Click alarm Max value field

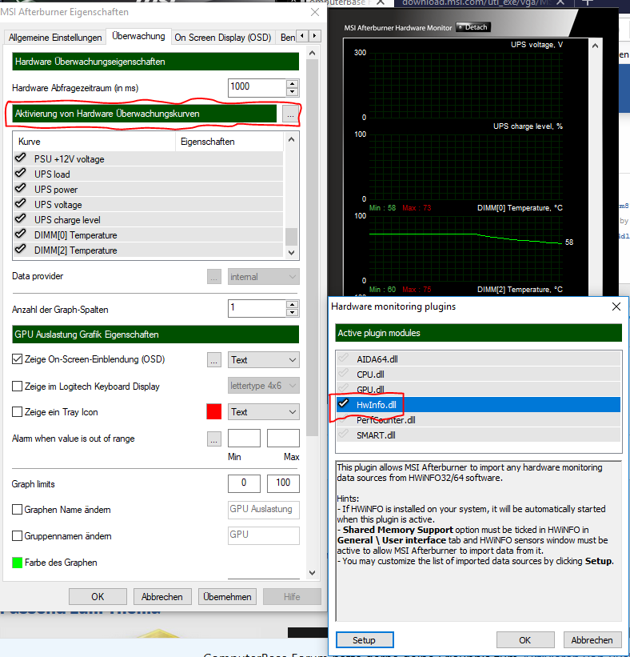tap(283, 439)
